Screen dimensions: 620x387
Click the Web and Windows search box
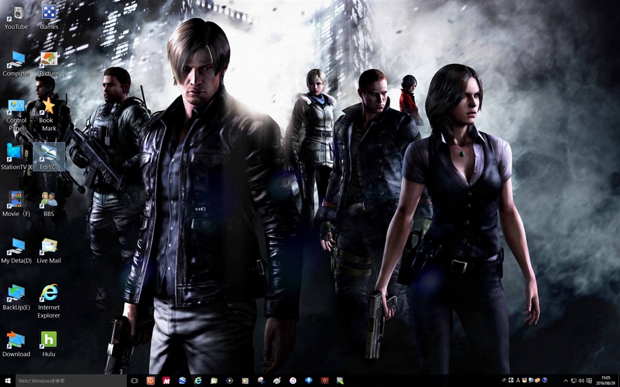point(71,381)
